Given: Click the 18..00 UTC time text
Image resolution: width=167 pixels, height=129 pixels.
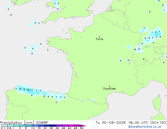Looking at the screenshot, I should 138,123.
